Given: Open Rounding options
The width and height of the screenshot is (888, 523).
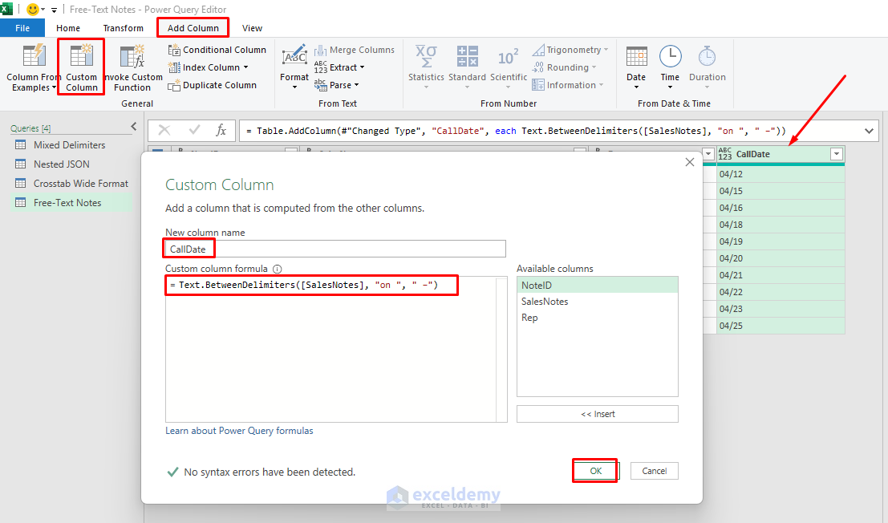Looking at the screenshot, I should pyautogui.click(x=564, y=67).
